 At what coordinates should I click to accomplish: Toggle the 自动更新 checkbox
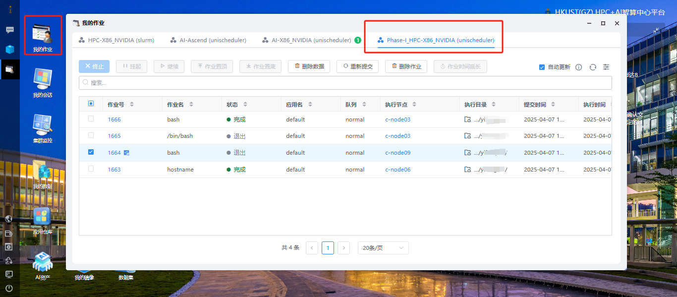[542, 67]
